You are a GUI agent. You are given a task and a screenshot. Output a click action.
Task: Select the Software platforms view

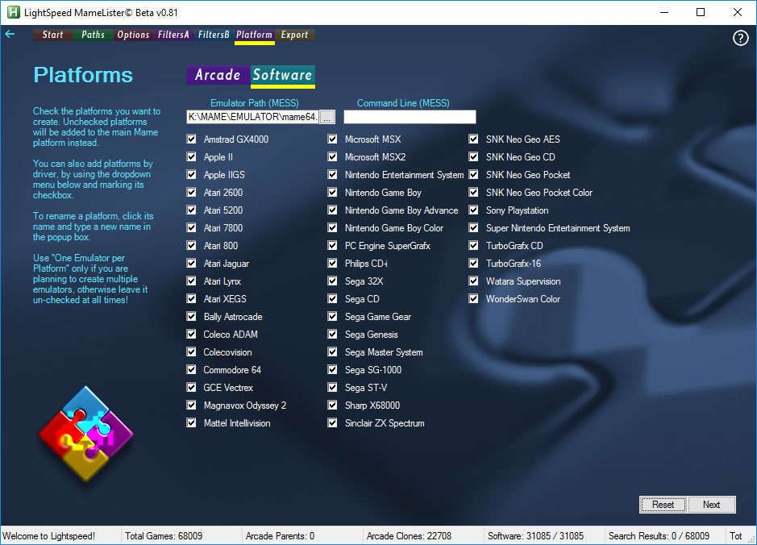tap(283, 76)
